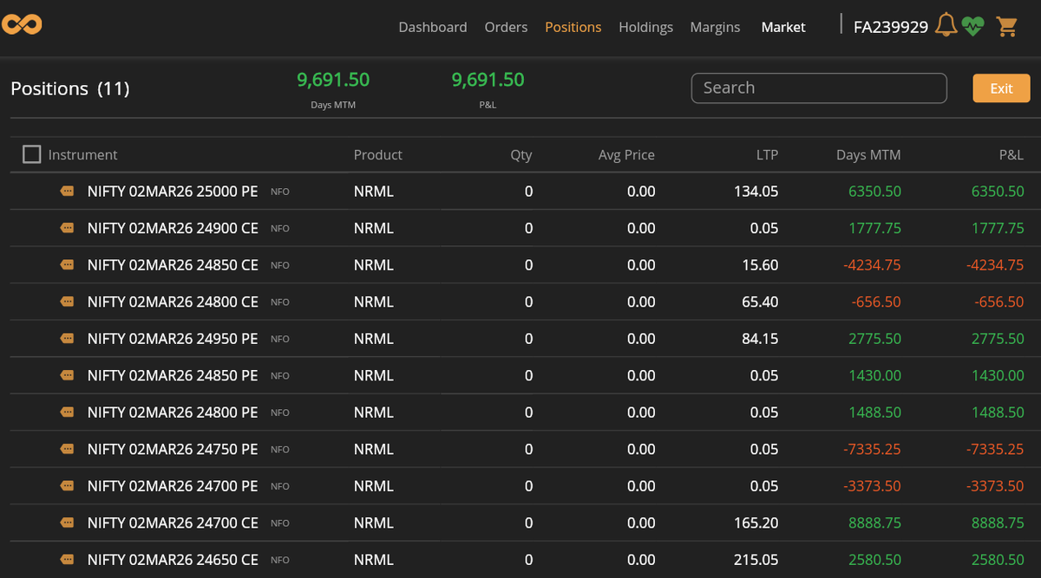1041x578 pixels.
Task: Click LTP value 84.15
Action: pyautogui.click(x=760, y=339)
